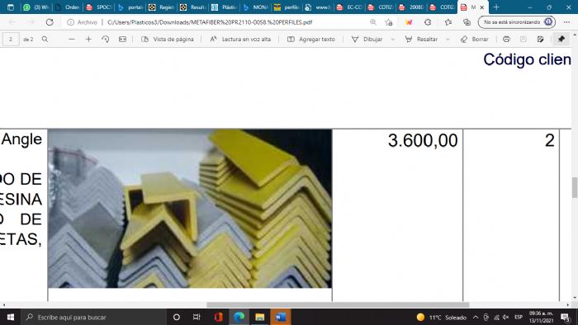Switch to the perfile tab
This screenshot has width=578, height=325.
click(287, 7)
